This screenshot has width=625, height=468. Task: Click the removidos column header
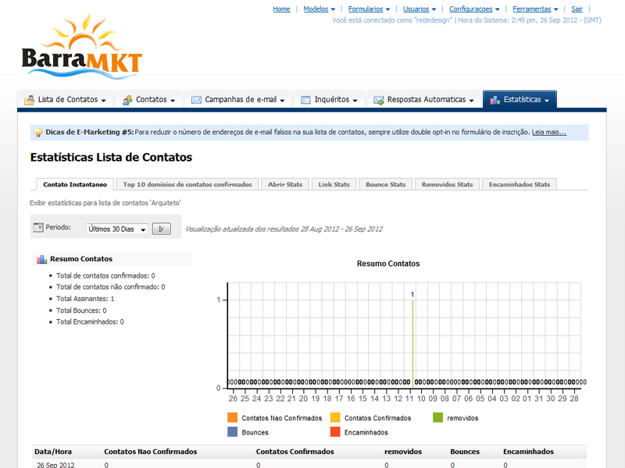click(x=403, y=452)
